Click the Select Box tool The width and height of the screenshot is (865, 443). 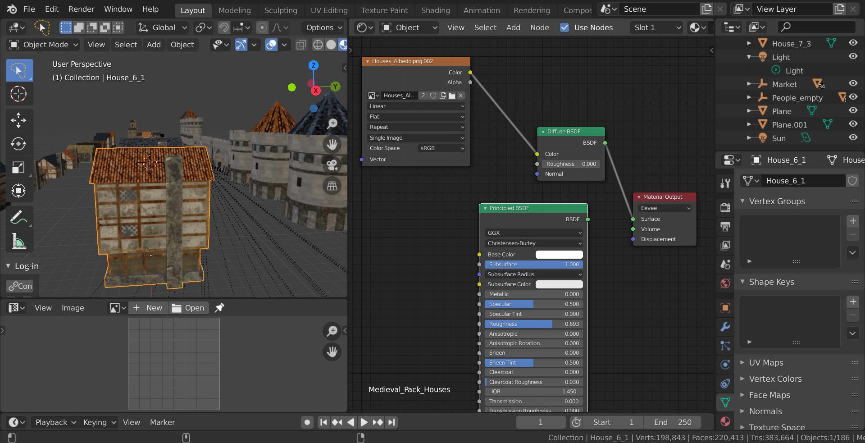(18, 70)
